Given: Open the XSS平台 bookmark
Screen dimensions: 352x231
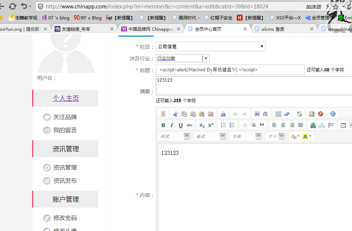Looking at the screenshot, I should [x=285, y=18].
